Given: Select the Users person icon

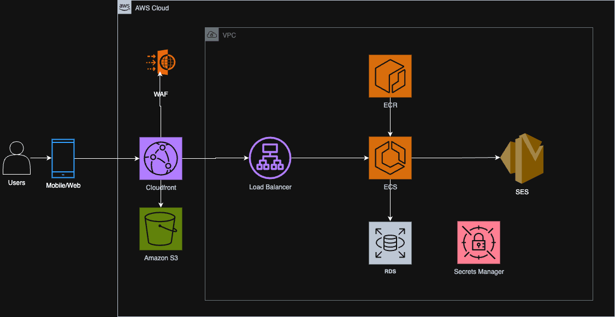Looking at the screenshot, I should (x=16, y=158).
